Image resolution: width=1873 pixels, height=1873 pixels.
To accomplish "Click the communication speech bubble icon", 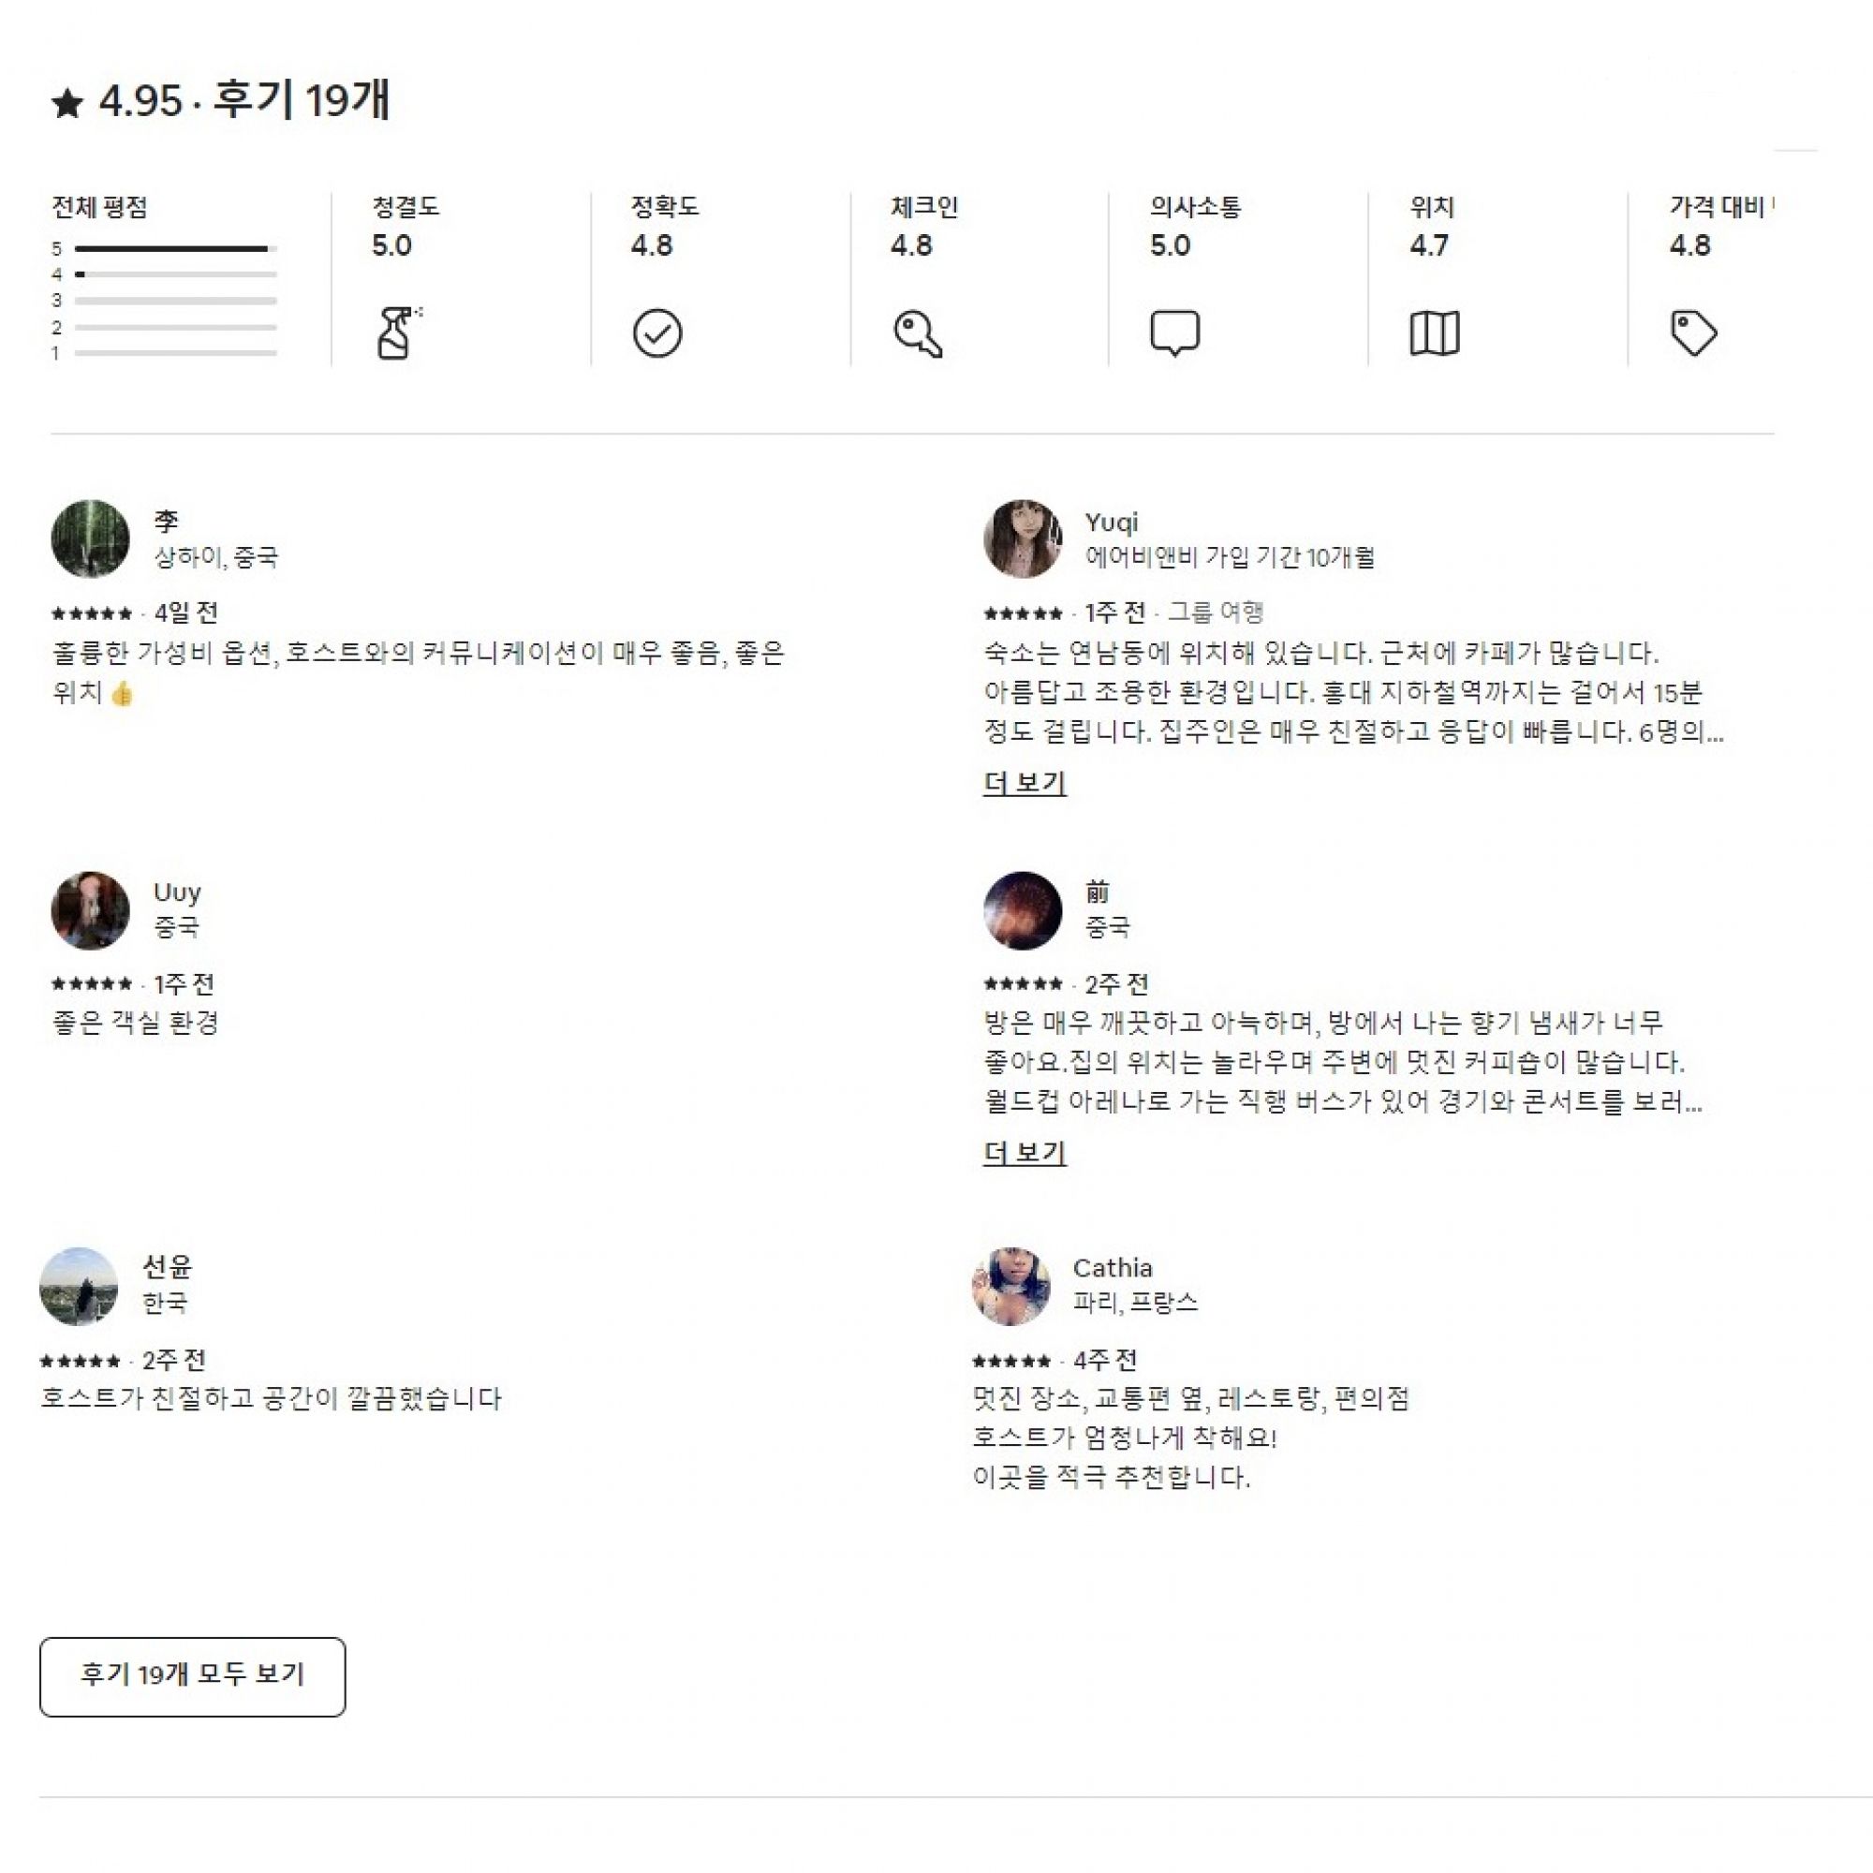I will [x=1175, y=333].
